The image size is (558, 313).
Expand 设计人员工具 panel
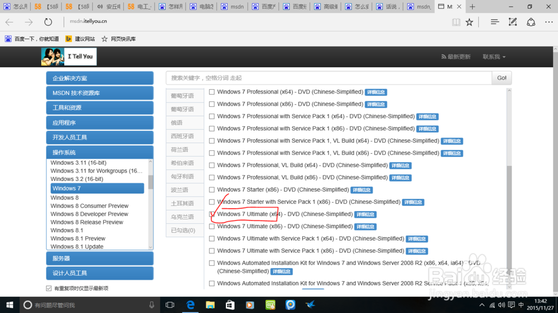100,273
